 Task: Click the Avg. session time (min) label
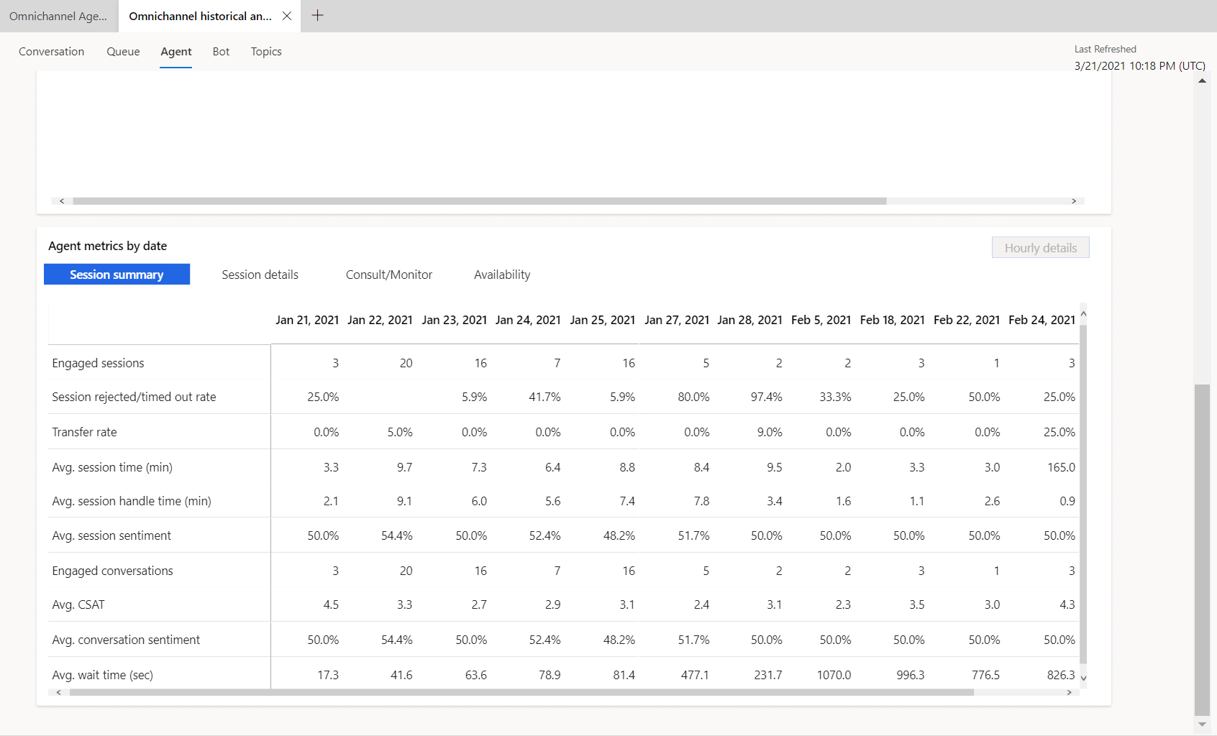click(112, 467)
